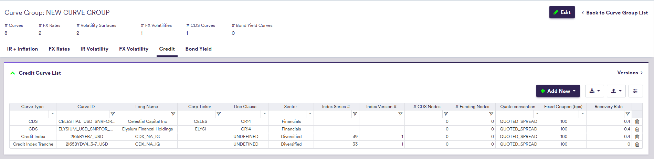The image size is (654, 159).
Task: Collapse the Credit Curve List section
Action: tap(13, 73)
